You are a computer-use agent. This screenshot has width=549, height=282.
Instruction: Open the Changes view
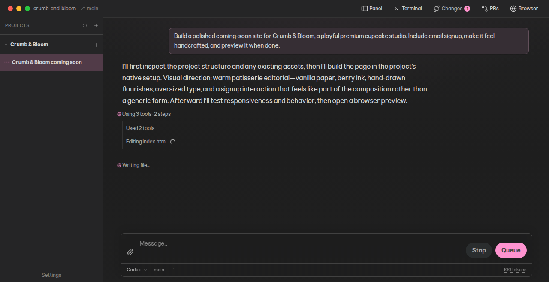click(452, 9)
